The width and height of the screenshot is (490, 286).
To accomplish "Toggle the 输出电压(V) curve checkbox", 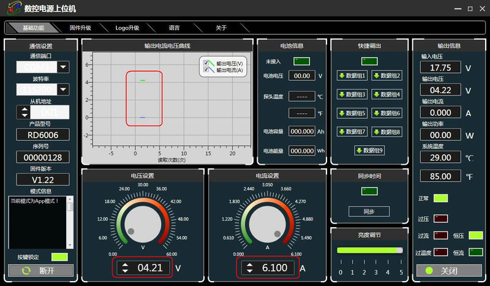I will click(x=207, y=63).
